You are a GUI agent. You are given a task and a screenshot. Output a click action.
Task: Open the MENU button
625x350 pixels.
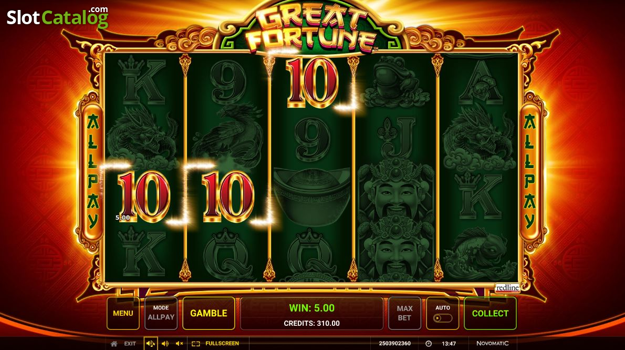point(123,313)
